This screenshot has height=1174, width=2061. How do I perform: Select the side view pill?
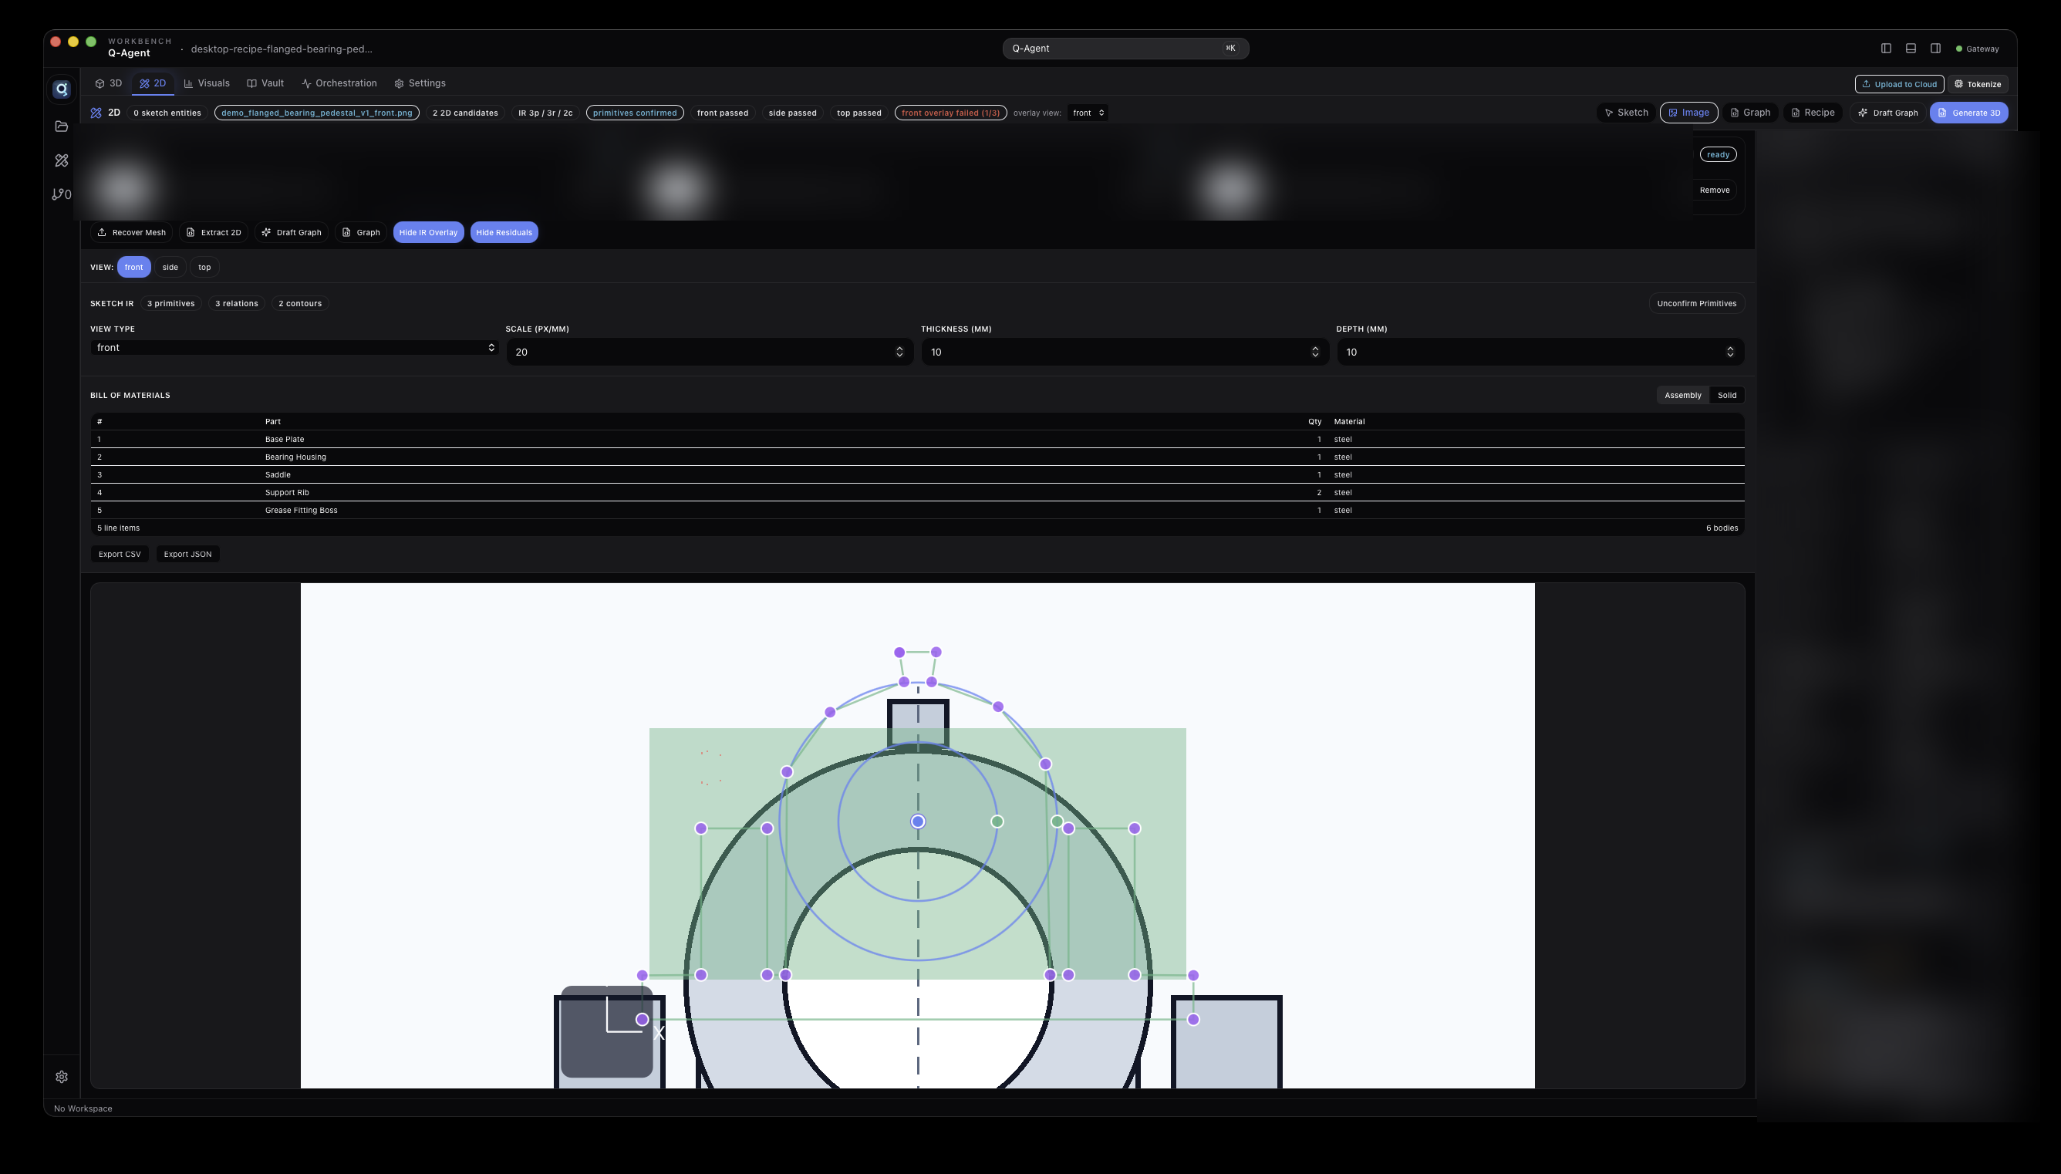[x=170, y=267]
